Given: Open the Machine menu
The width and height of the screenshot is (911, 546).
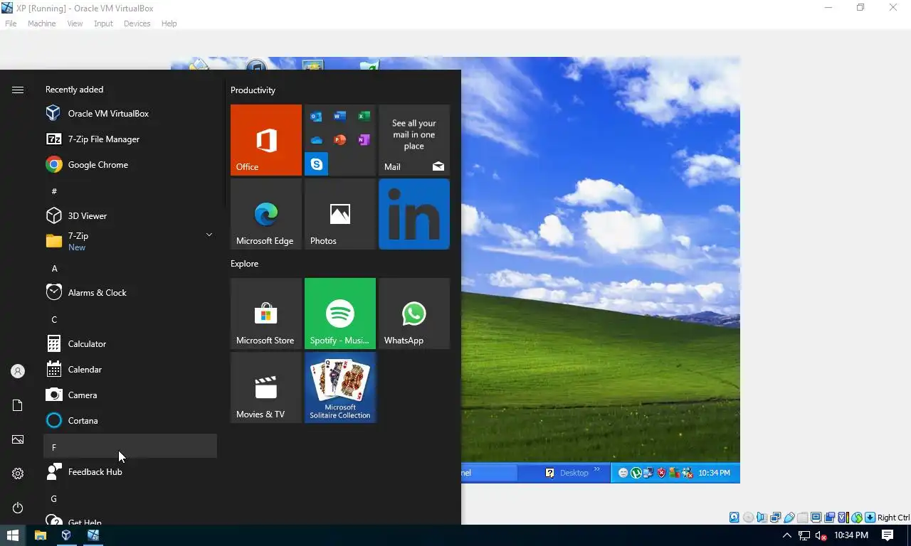Looking at the screenshot, I should 41,23.
